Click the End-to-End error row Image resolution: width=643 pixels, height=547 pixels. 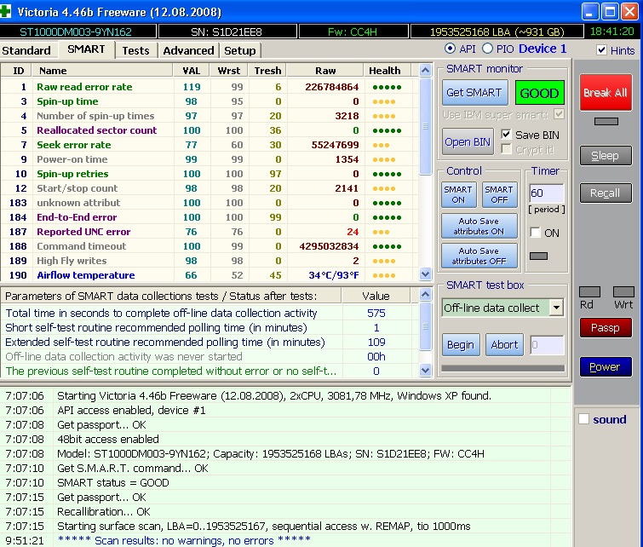click(210, 217)
